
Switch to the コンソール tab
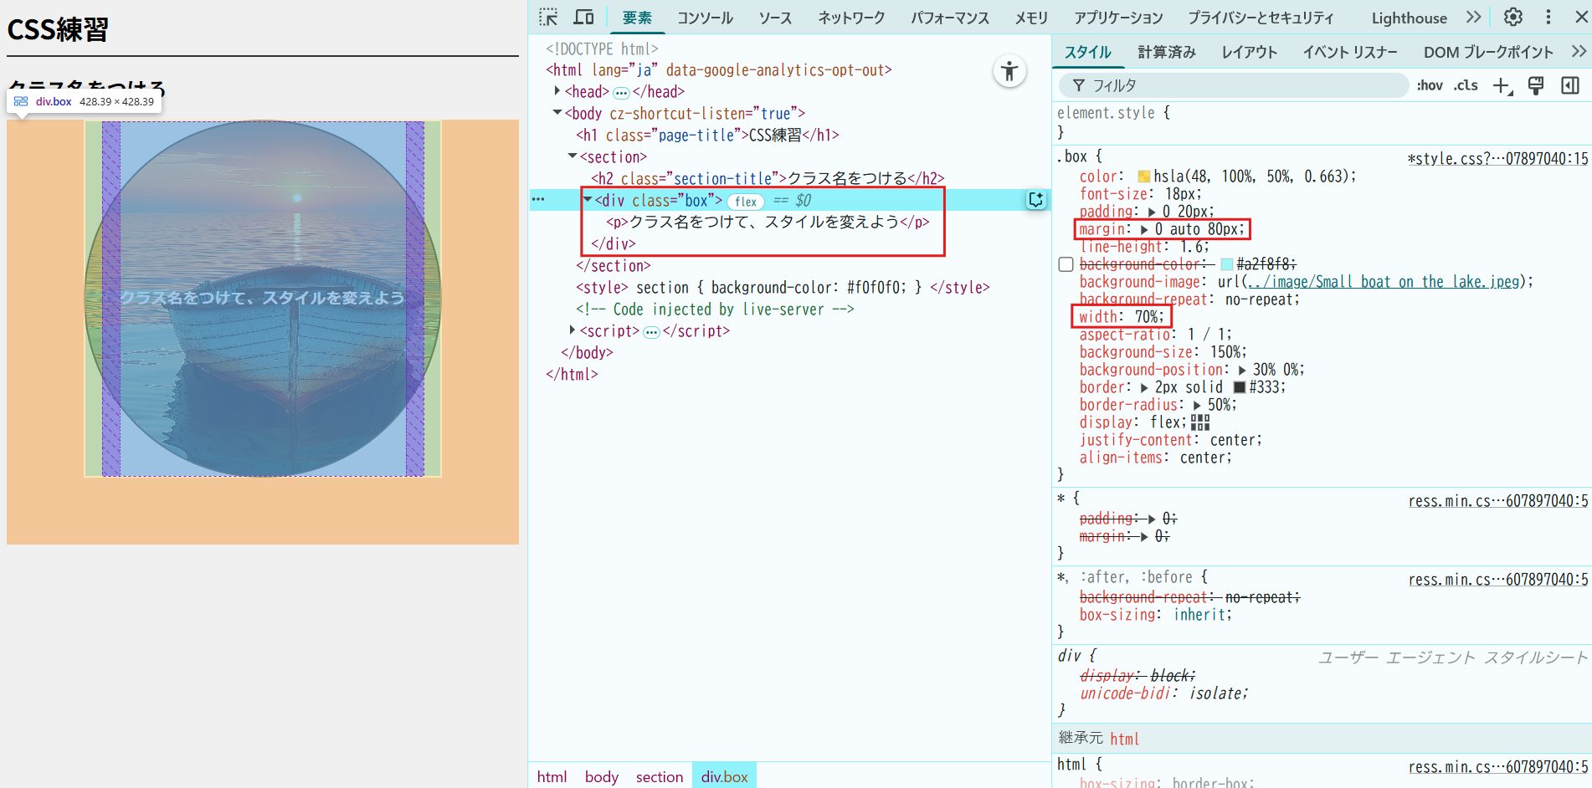[x=705, y=18]
